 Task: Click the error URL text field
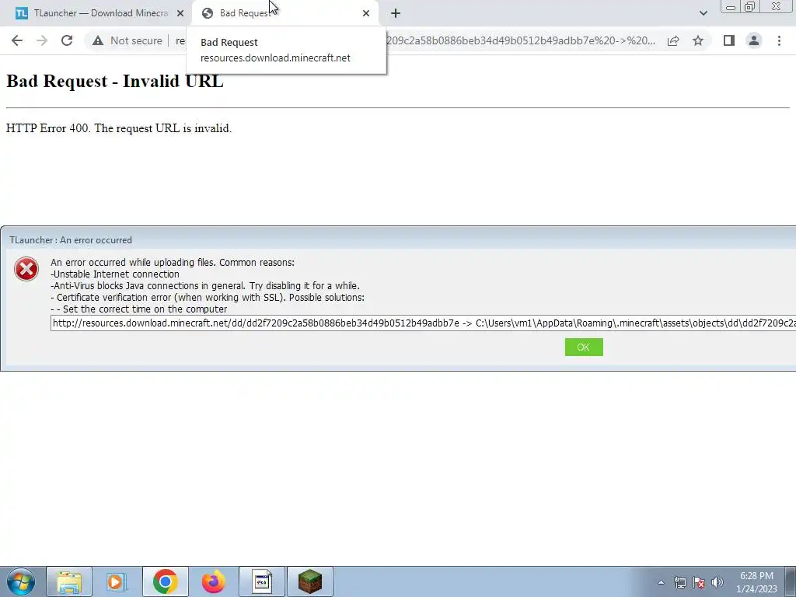424,323
